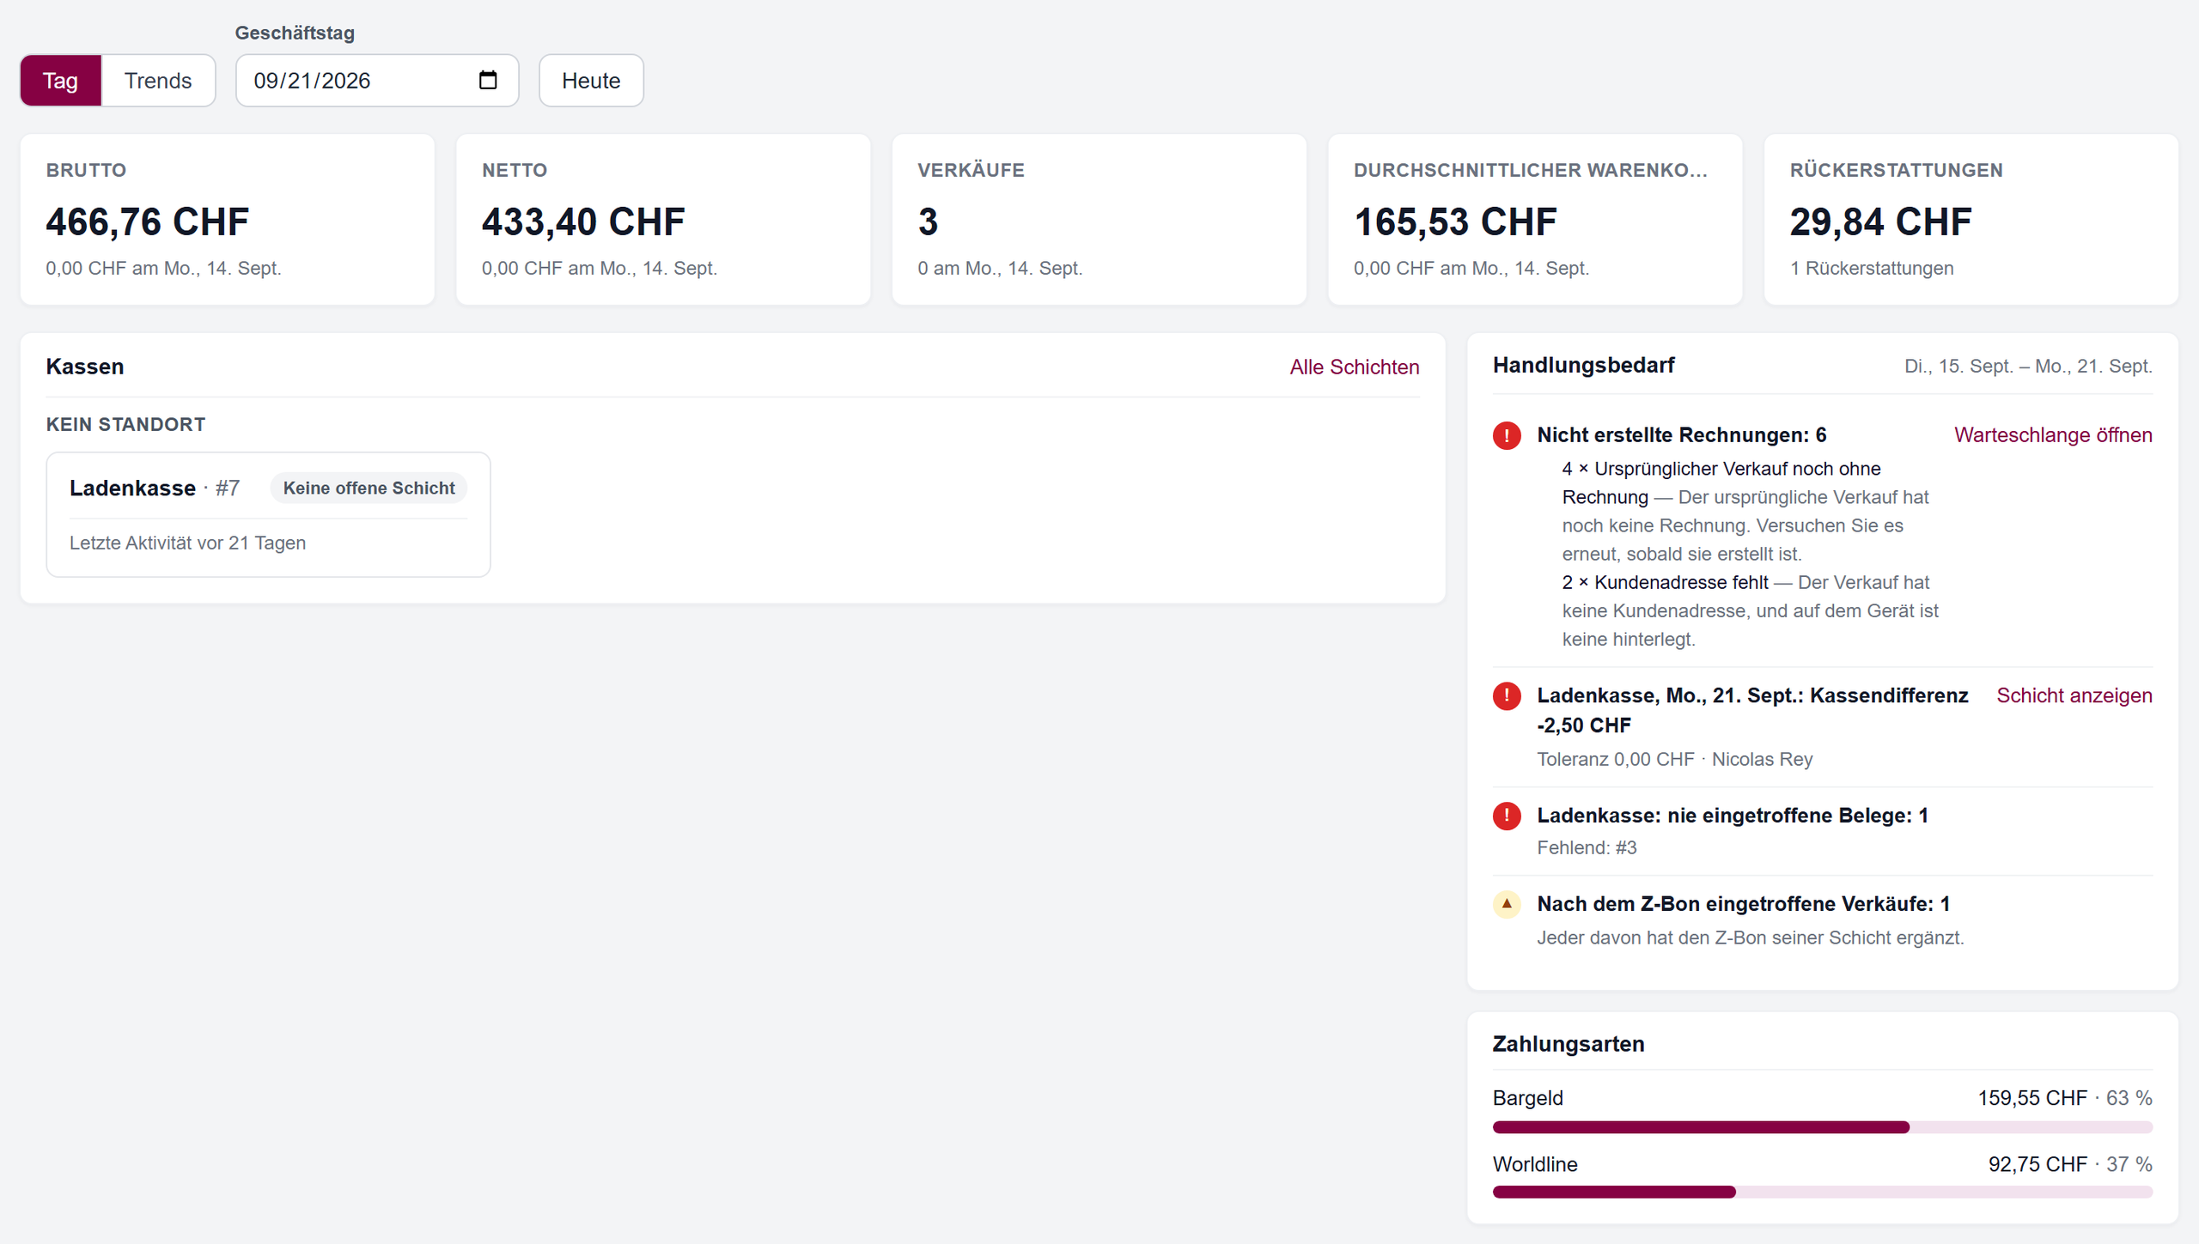Select the Durchschnittlicher Warenkorb card
The height and width of the screenshot is (1244, 2199).
(1535, 219)
